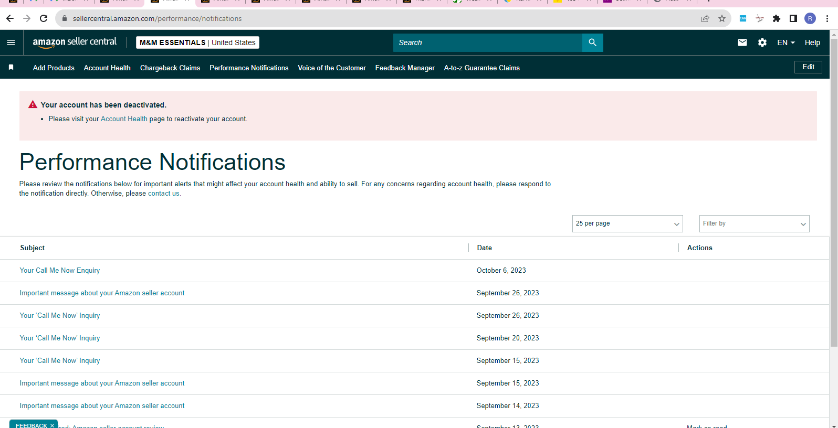The width and height of the screenshot is (838, 428).
Task: Reload the Seller Central page
Action: click(44, 18)
